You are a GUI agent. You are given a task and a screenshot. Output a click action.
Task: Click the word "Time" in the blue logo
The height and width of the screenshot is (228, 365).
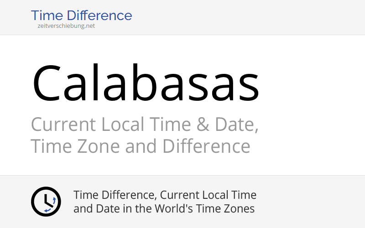point(46,16)
